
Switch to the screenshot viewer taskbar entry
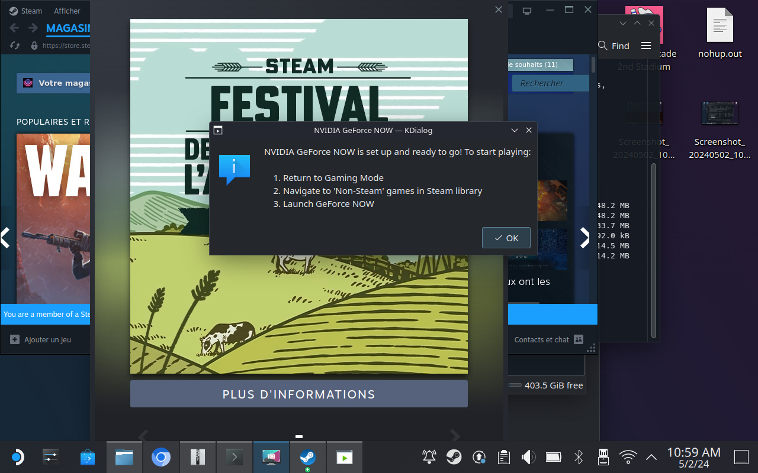point(271,457)
